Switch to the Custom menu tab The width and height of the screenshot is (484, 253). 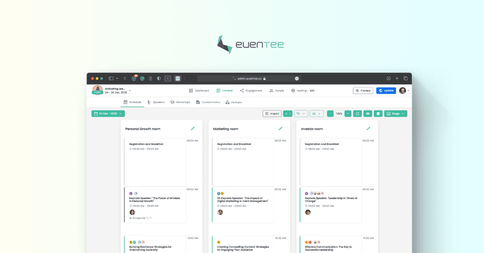208,102
